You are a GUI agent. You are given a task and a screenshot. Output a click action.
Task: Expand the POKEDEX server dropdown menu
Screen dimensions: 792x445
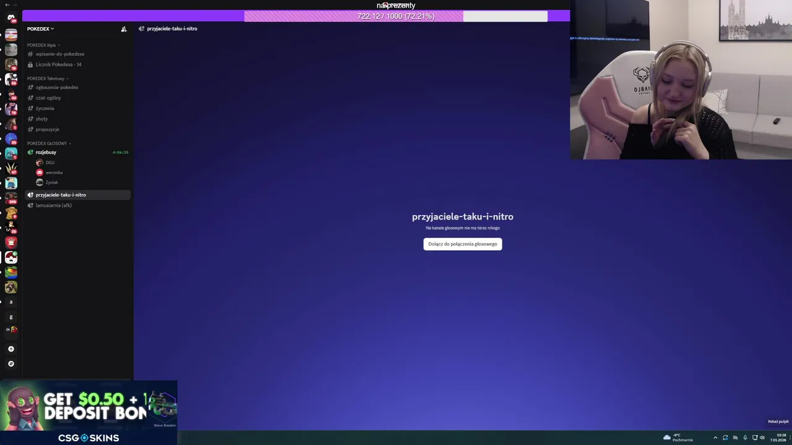(40, 28)
